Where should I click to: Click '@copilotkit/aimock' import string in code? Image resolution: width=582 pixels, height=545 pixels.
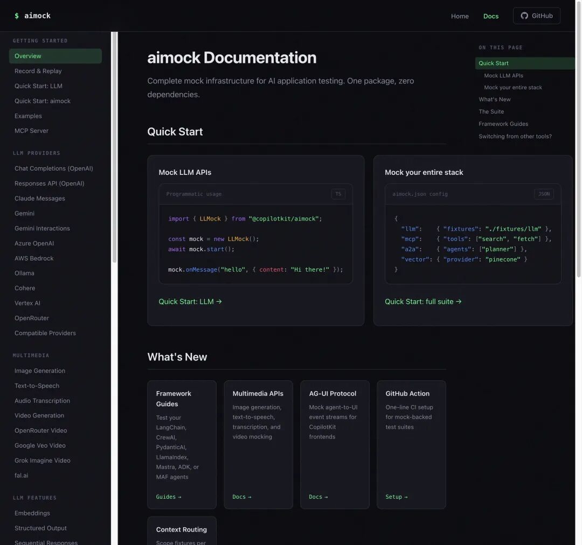point(283,218)
